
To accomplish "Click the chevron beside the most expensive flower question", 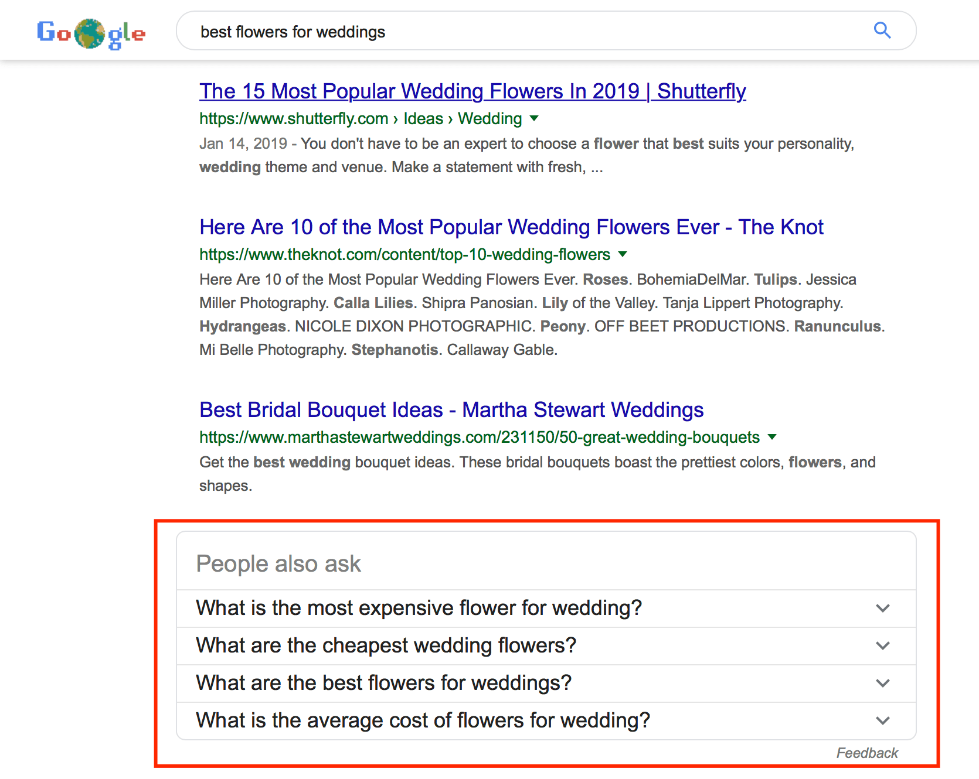I will [x=883, y=609].
